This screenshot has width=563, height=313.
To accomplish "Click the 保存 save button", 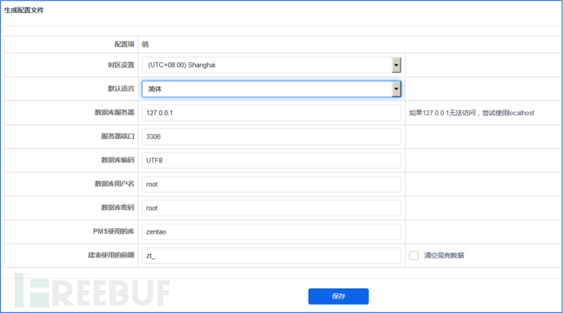I will (x=339, y=296).
